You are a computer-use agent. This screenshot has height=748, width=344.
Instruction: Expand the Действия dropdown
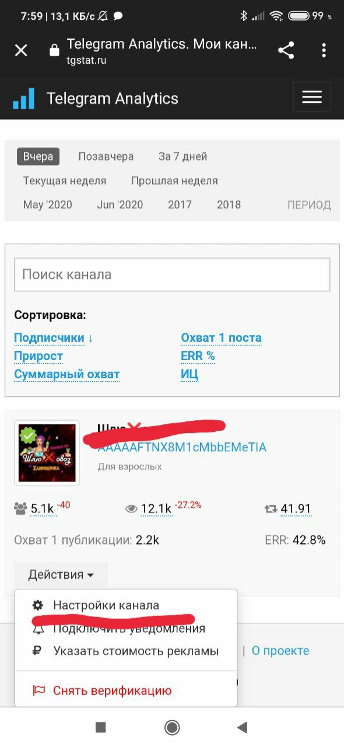[x=61, y=575]
